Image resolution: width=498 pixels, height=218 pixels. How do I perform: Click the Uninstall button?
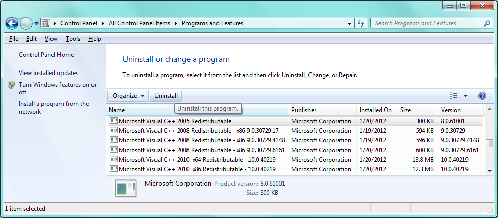tap(166, 96)
